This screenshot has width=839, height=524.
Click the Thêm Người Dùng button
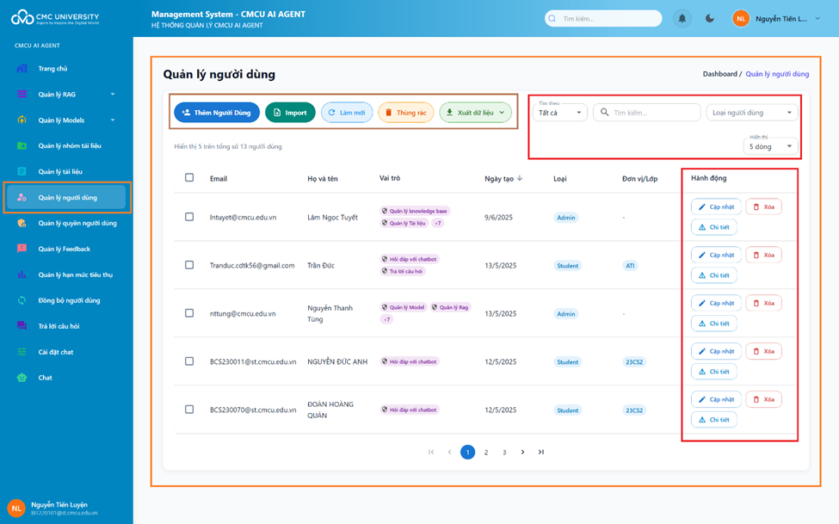(216, 113)
